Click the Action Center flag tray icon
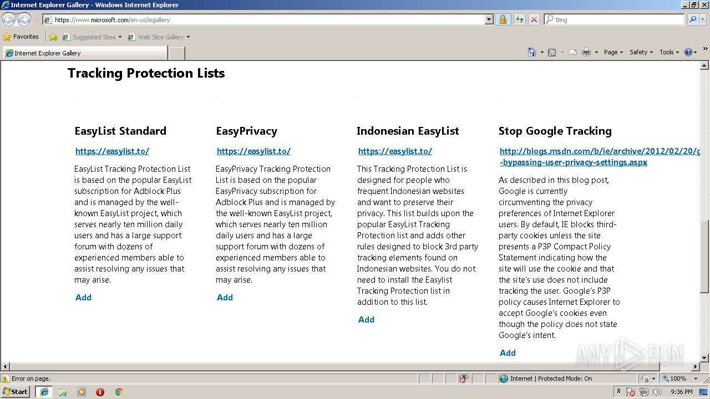The width and height of the screenshot is (710, 399). coord(631,392)
